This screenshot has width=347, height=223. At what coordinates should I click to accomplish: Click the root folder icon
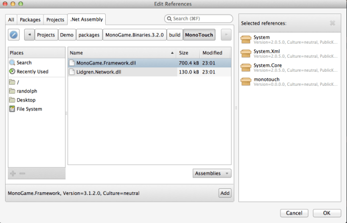(x=12, y=82)
